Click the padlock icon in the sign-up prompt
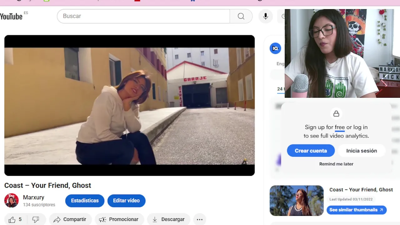This screenshot has width=400, height=225. pos(336,113)
